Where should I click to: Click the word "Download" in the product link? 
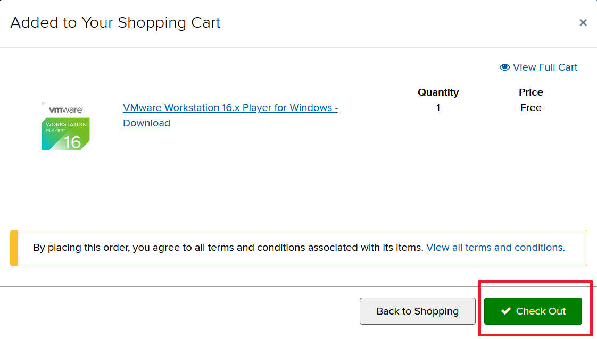click(146, 123)
